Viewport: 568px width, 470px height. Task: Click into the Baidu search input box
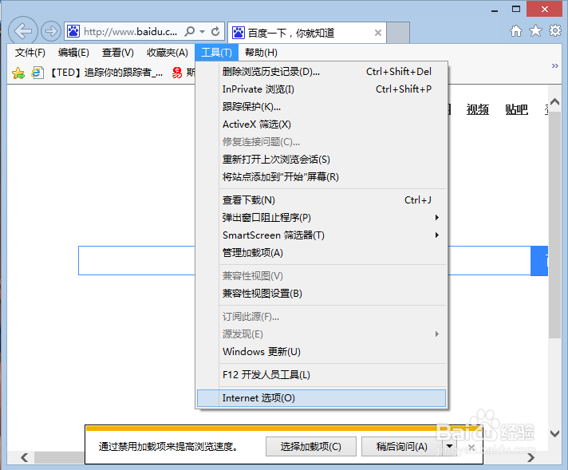(304, 261)
